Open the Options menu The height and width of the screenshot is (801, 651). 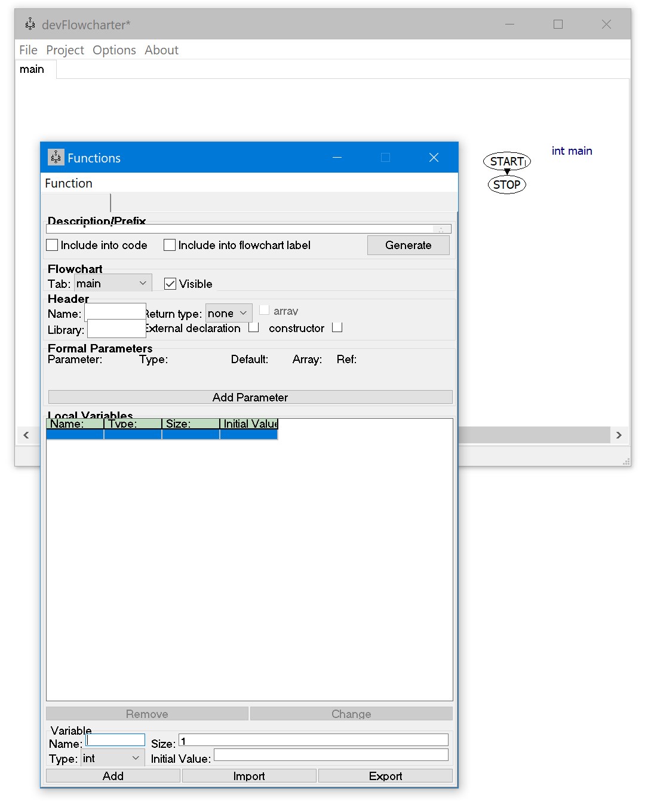pos(114,50)
